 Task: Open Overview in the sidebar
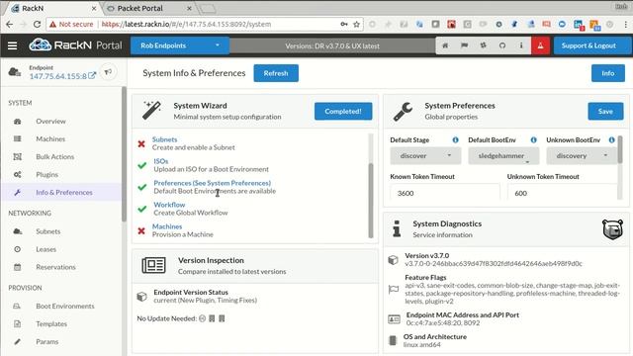[50, 121]
